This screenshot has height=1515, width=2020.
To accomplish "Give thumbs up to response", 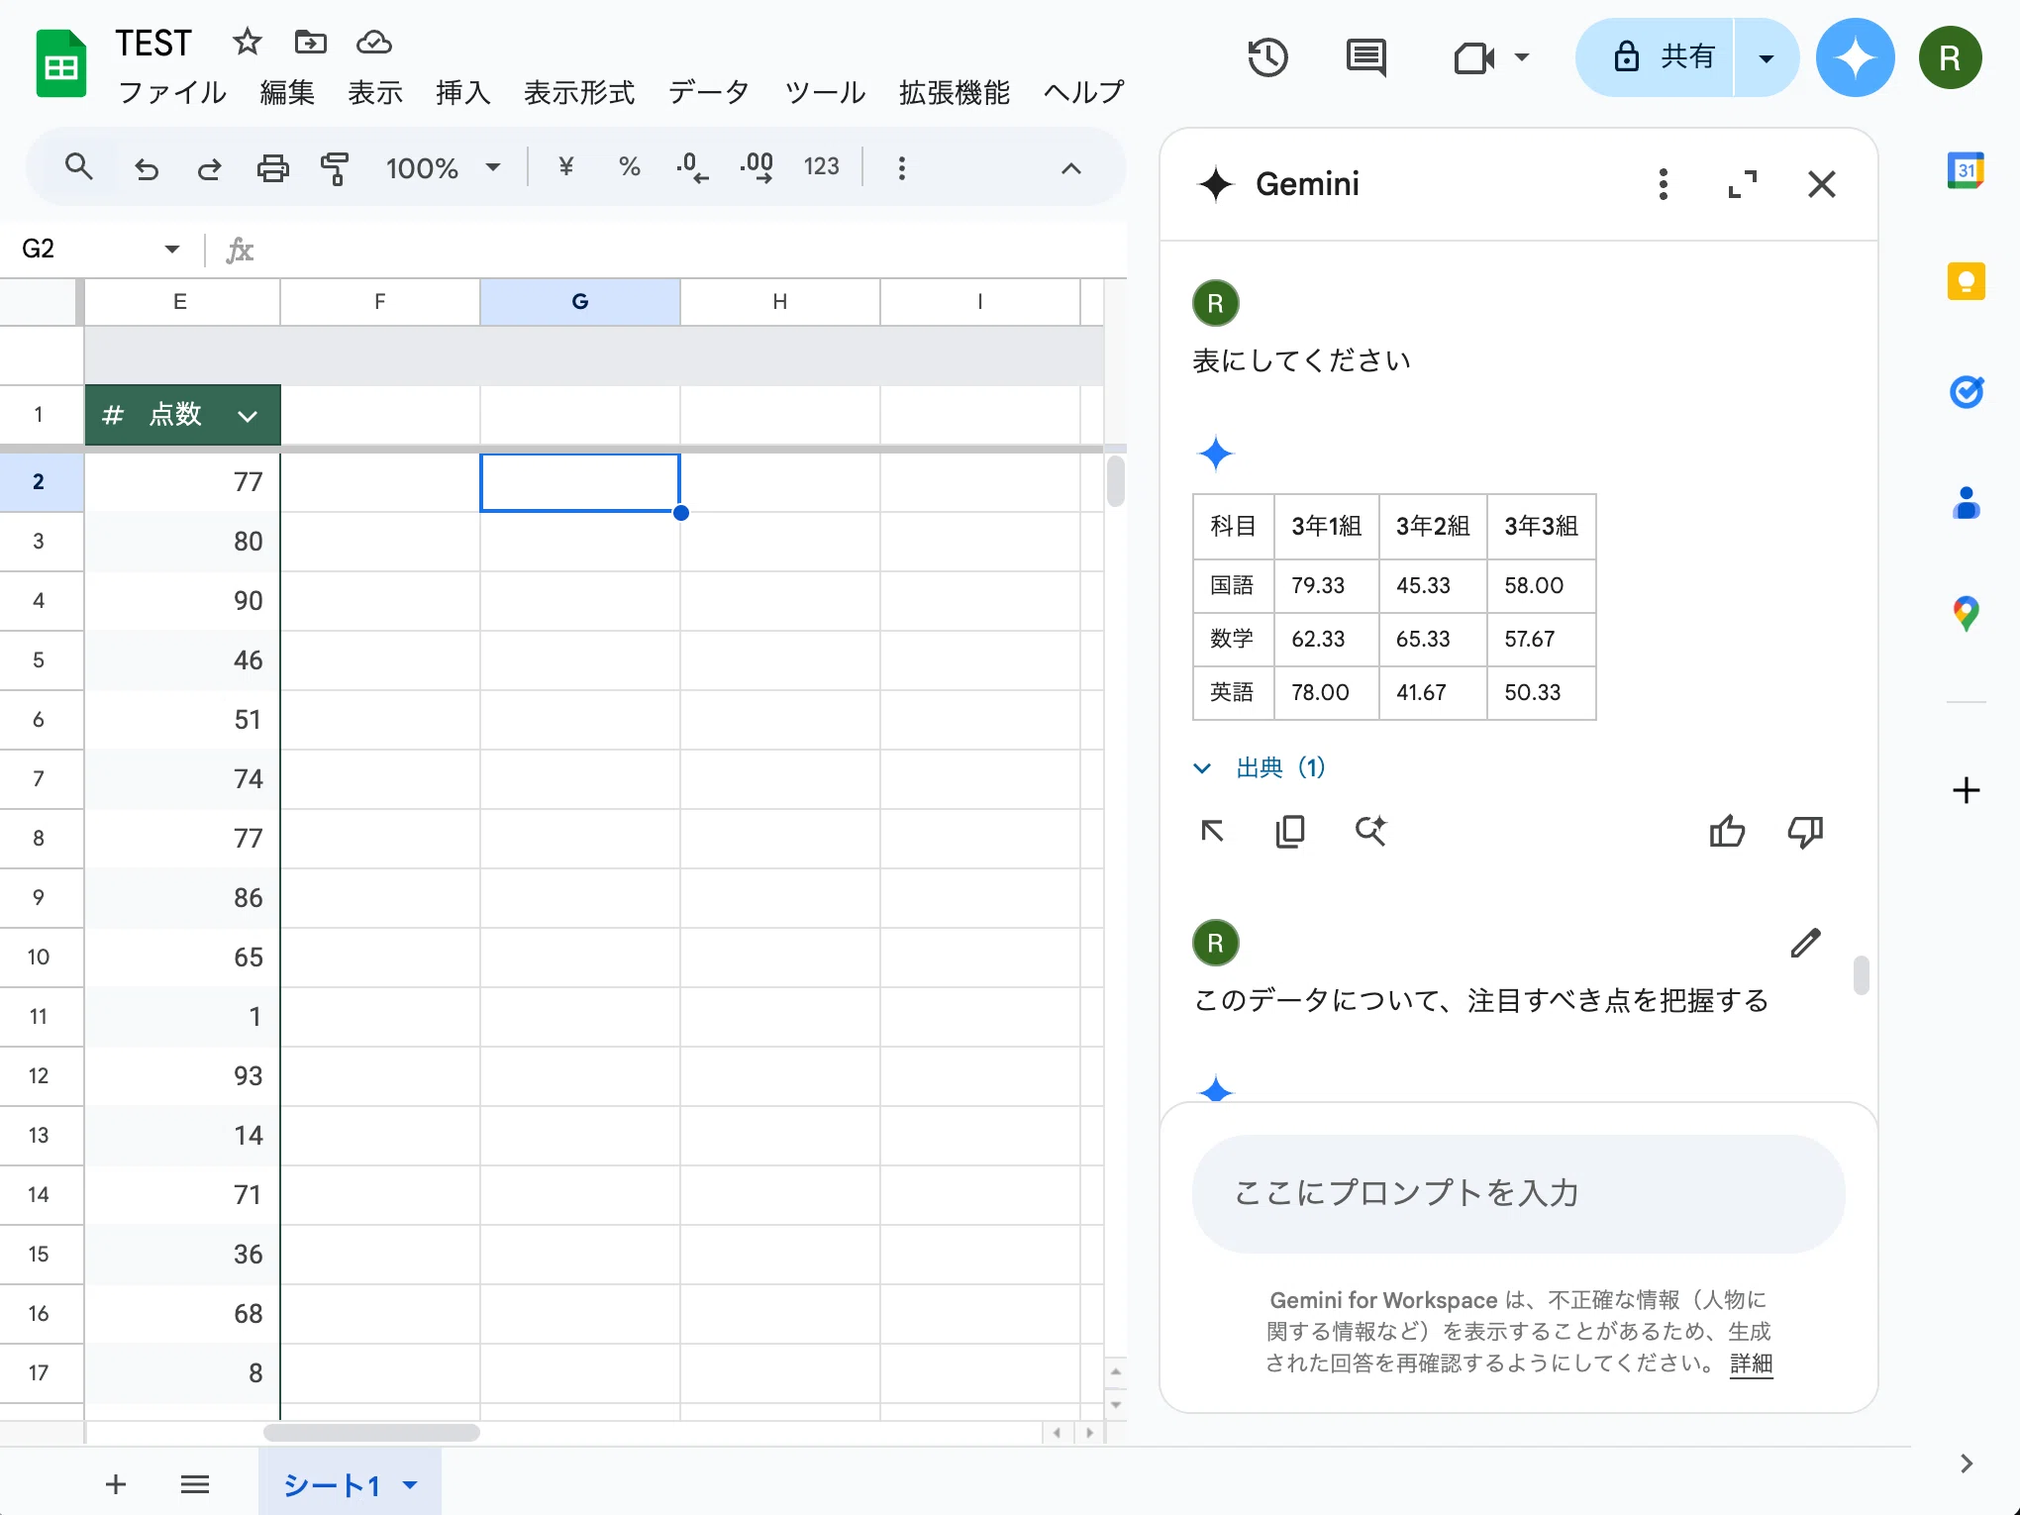I will [x=1728, y=832].
